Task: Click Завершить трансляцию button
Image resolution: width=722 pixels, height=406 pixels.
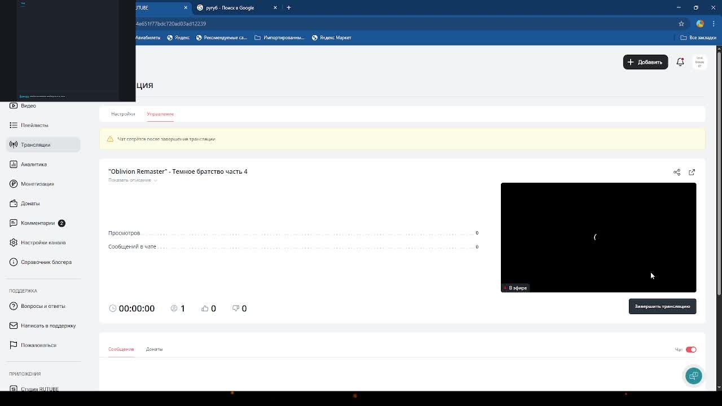Action: 662,306
